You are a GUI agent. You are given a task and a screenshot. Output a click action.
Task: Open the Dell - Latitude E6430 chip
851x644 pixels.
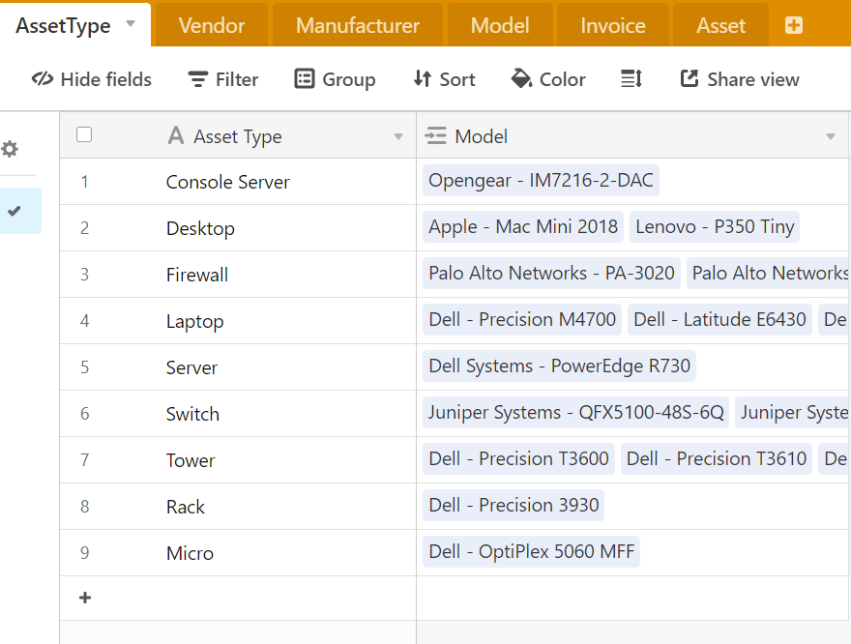pos(719,319)
